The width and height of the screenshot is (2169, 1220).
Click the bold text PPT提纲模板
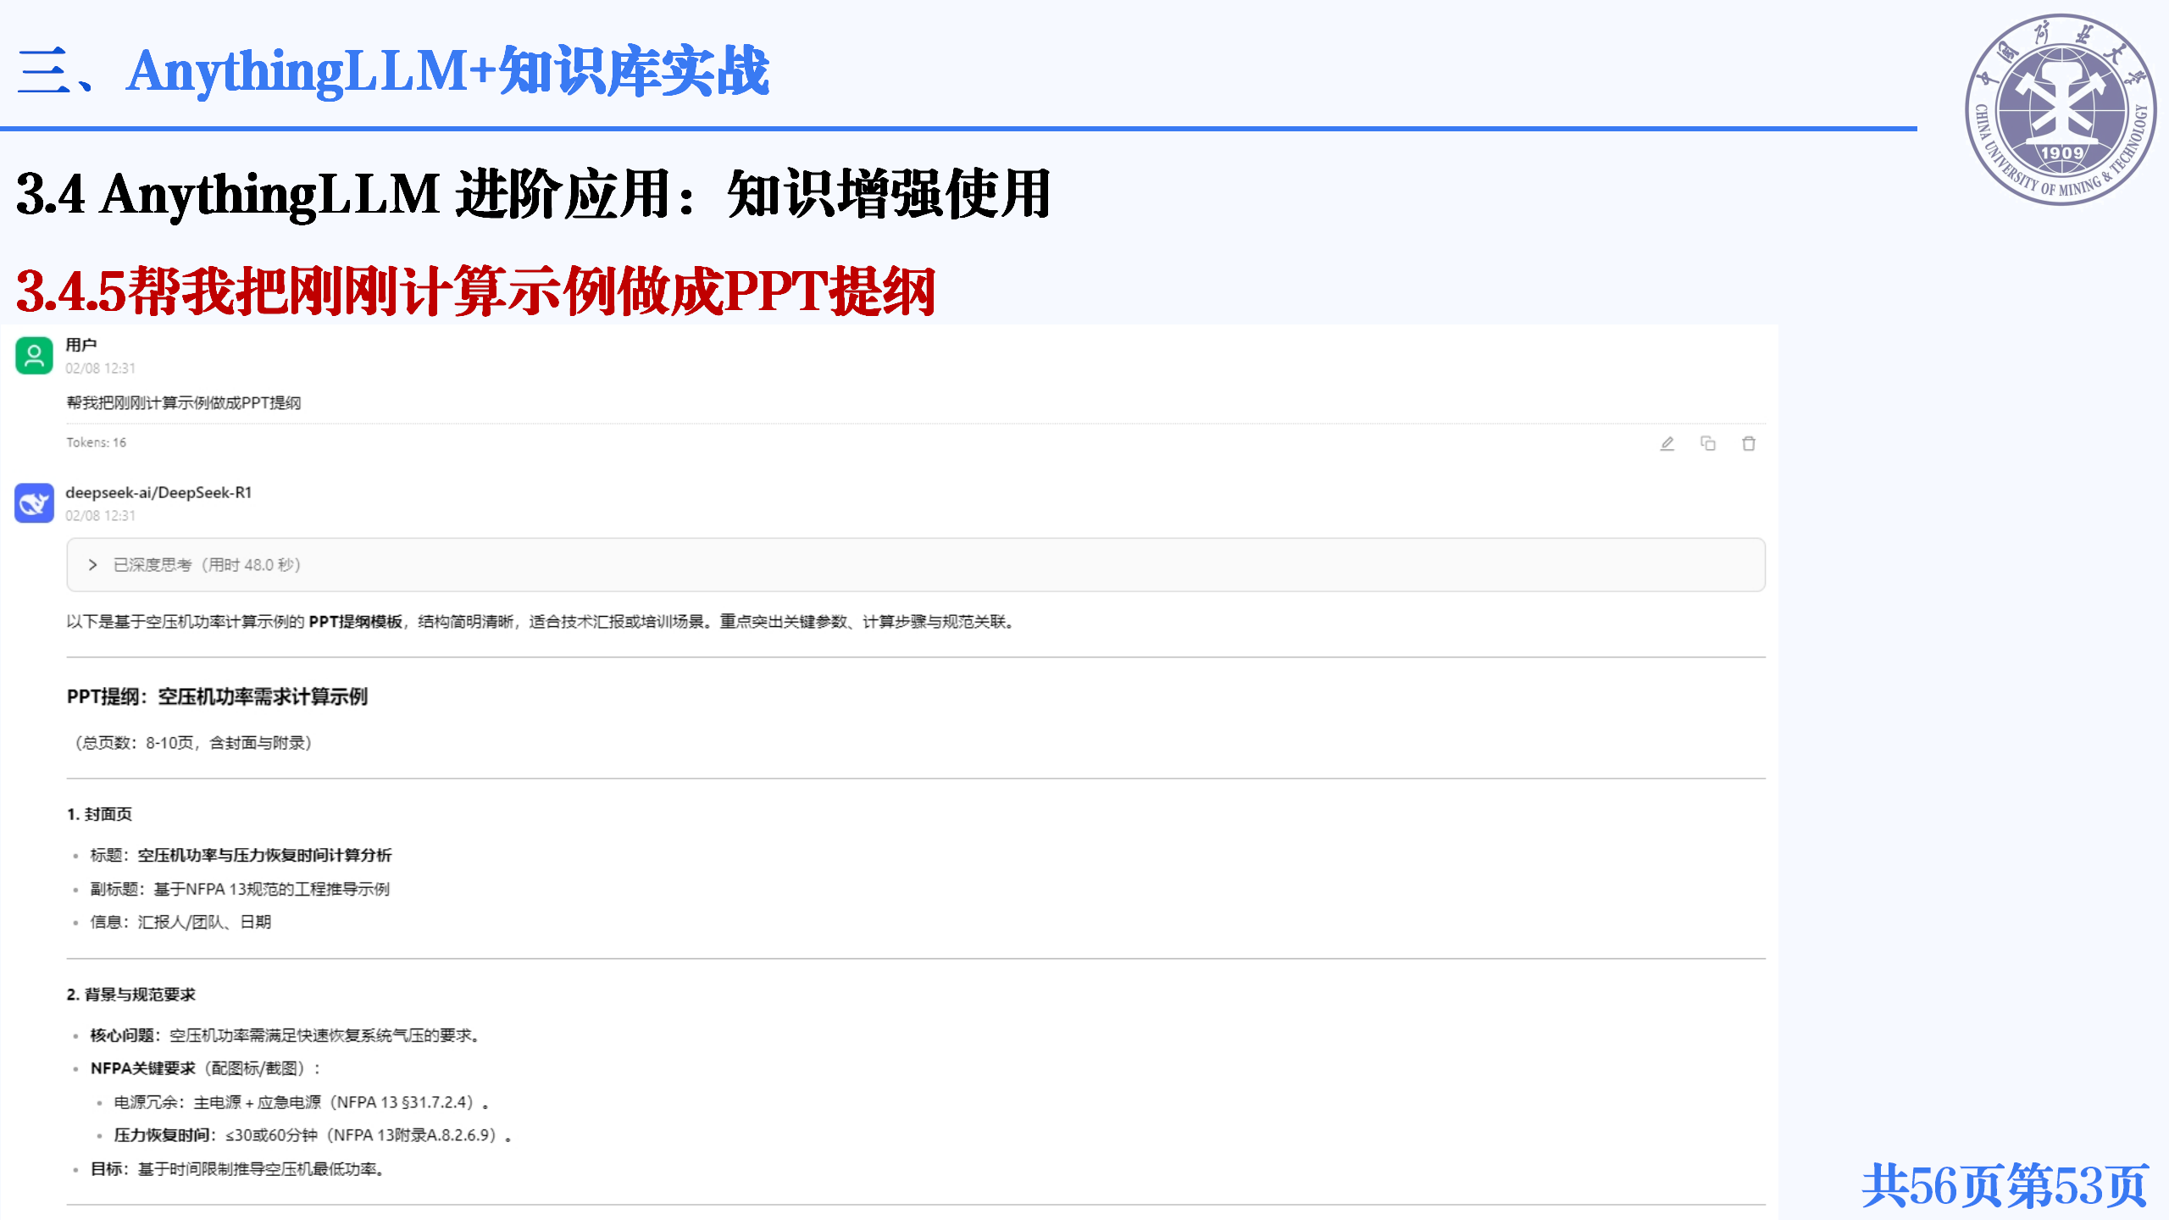point(356,622)
